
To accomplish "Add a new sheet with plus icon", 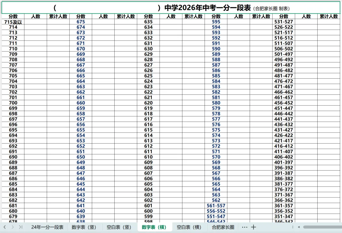I will [x=253, y=227].
